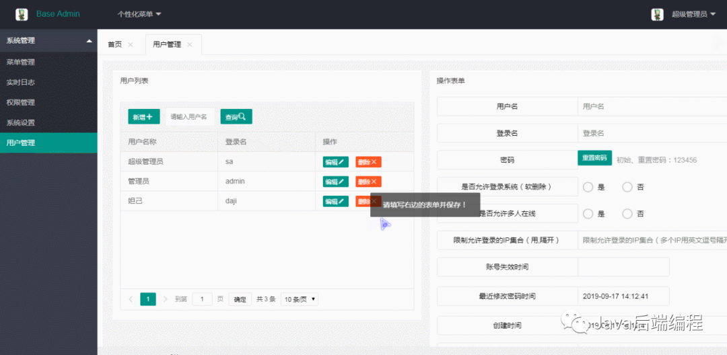Select page 1 in pagination

coord(148,299)
